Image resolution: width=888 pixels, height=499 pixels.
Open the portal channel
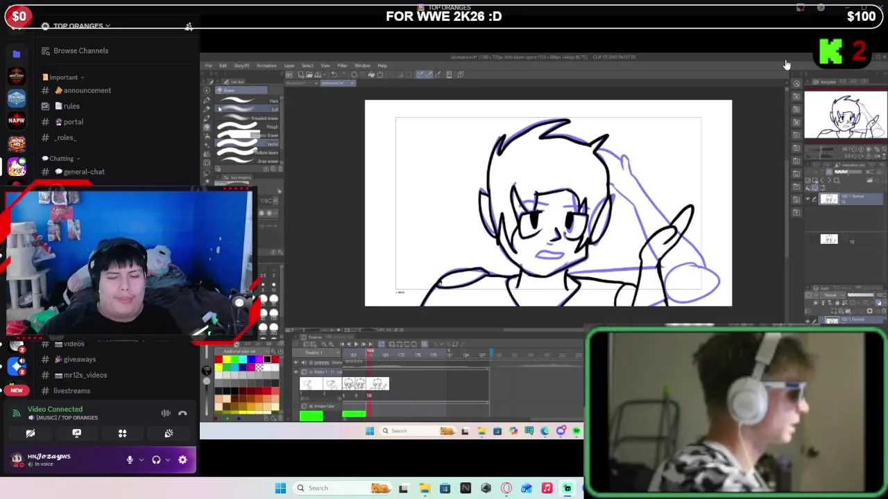point(62,122)
